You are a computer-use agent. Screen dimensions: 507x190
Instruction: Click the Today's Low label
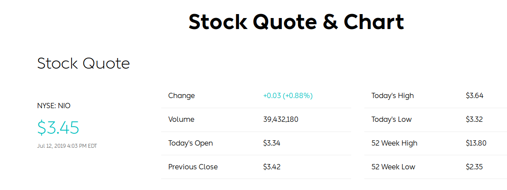pos(391,120)
